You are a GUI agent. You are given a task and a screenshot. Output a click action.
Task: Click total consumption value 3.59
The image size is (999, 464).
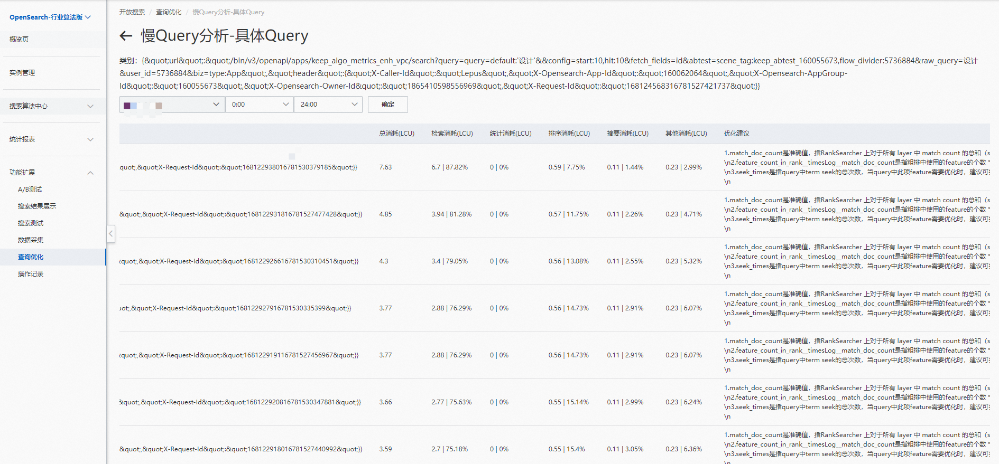[385, 449]
